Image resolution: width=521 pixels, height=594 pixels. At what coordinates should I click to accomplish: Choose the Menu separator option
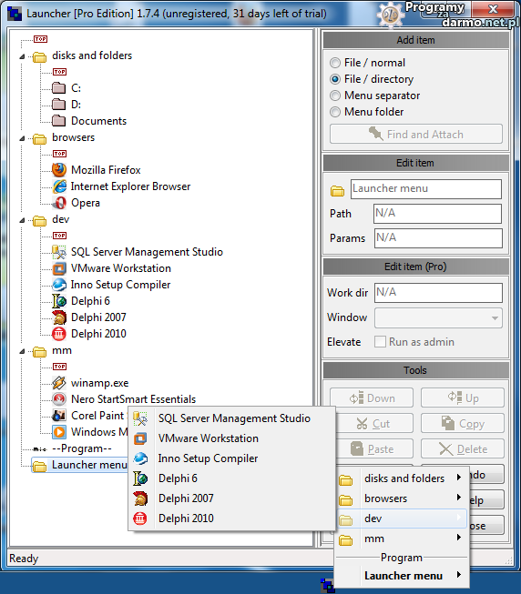coord(335,96)
